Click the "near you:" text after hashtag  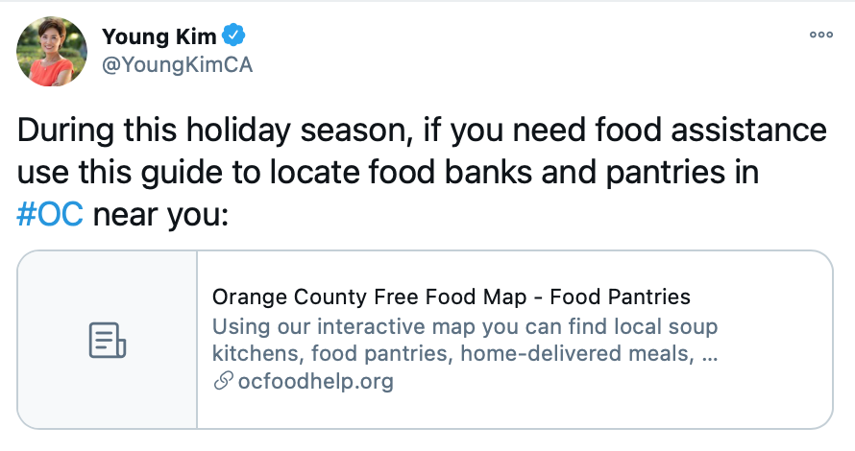coord(160,215)
